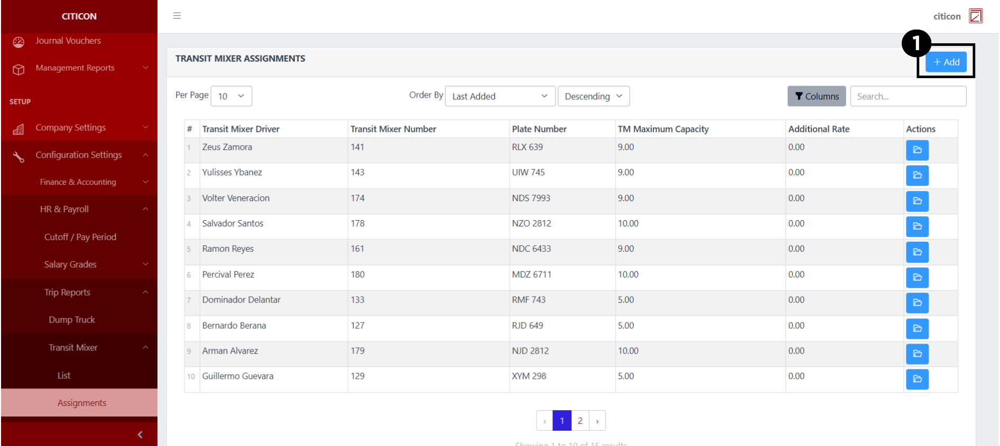
Task: Open the Order By Last Added dropdown
Action: click(x=500, y=96)
